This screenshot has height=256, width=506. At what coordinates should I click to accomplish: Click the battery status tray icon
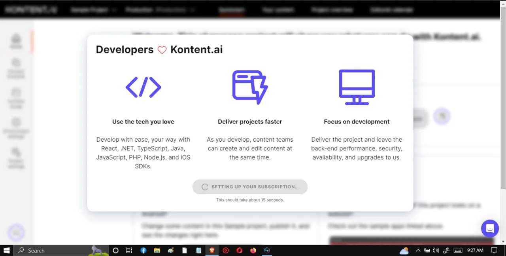427,250
